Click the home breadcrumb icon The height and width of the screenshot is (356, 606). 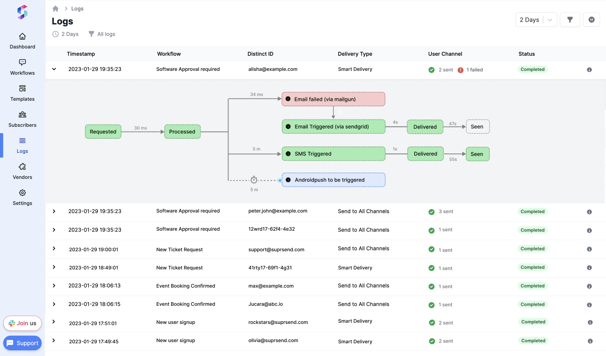(x=55, y=9)
